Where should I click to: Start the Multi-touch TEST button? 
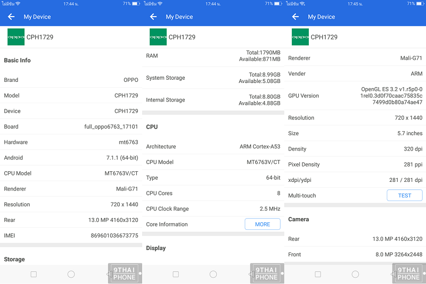pyautogui.click(x=405, y=195)
